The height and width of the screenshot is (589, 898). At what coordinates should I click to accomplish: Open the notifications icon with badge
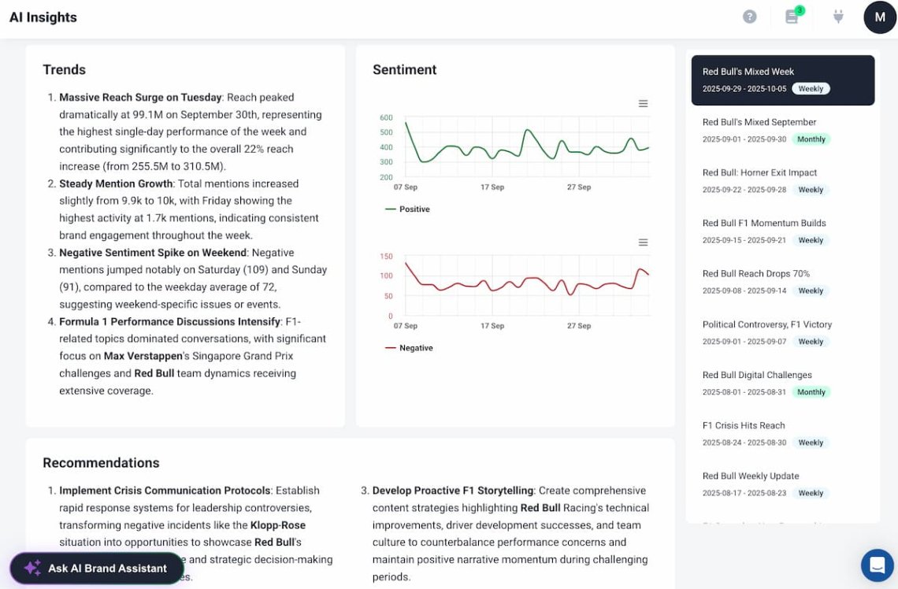[792, 17]
